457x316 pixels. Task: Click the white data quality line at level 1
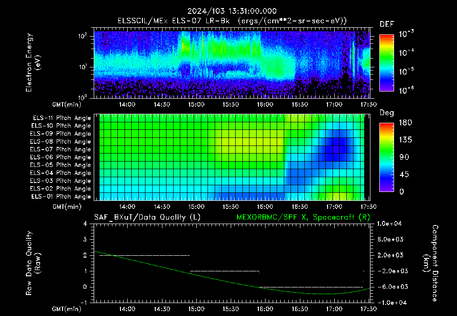tap(225, 271)
